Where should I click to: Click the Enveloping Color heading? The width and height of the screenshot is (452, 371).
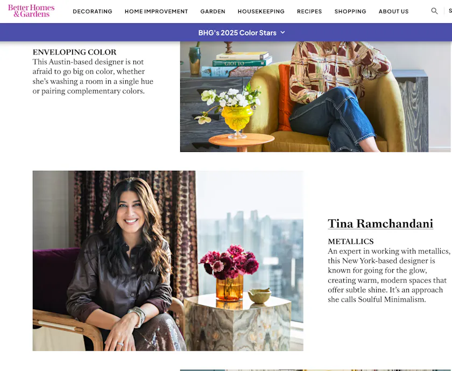point(74,52)
